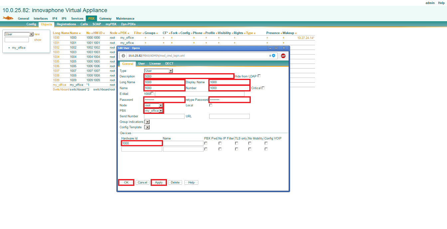This screenshot has width=447, height=229.
Task: Open the DECT tab
Action: pos(169,64)
